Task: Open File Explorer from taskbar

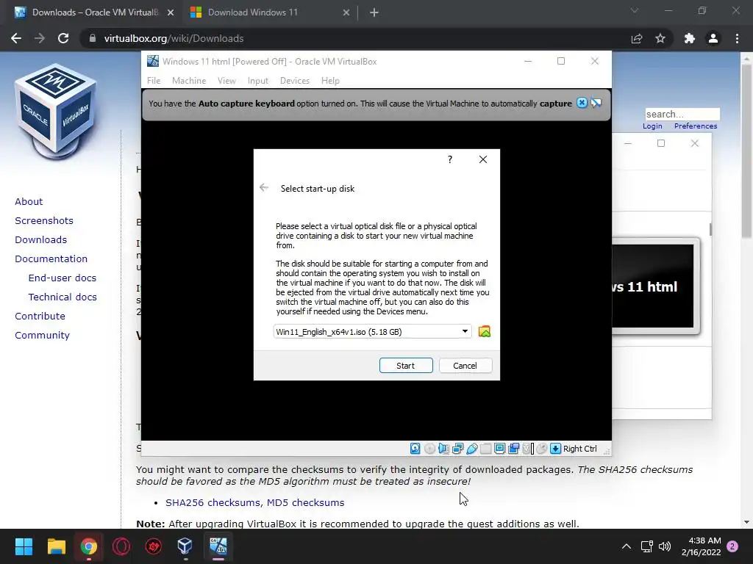Action: click(56, 546)
